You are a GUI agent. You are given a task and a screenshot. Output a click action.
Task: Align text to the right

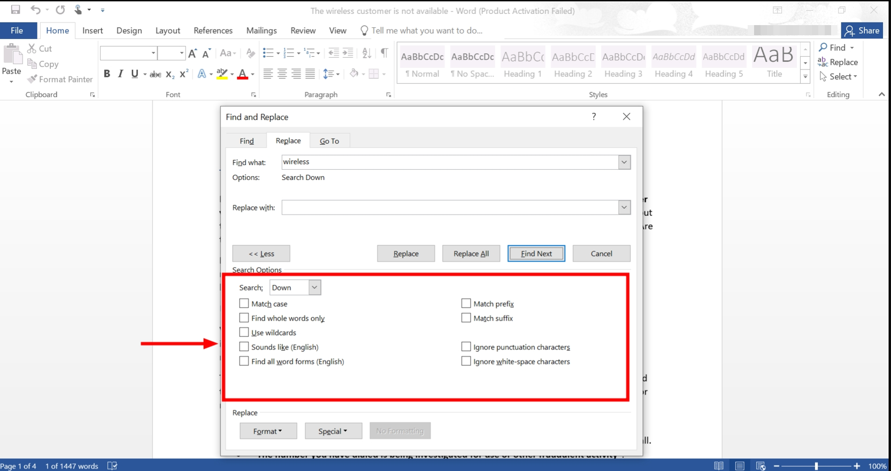coord(296,74)
